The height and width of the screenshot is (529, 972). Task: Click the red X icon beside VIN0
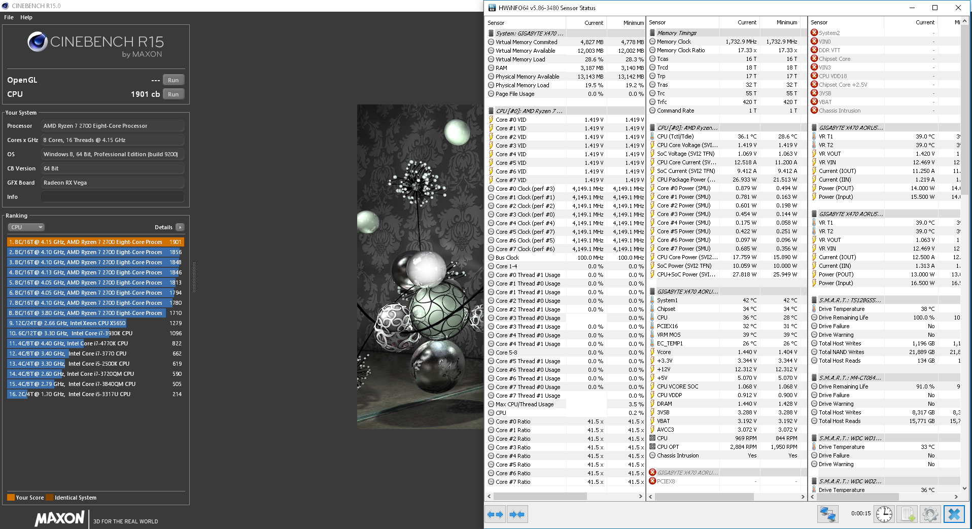[x=814, y=42]
